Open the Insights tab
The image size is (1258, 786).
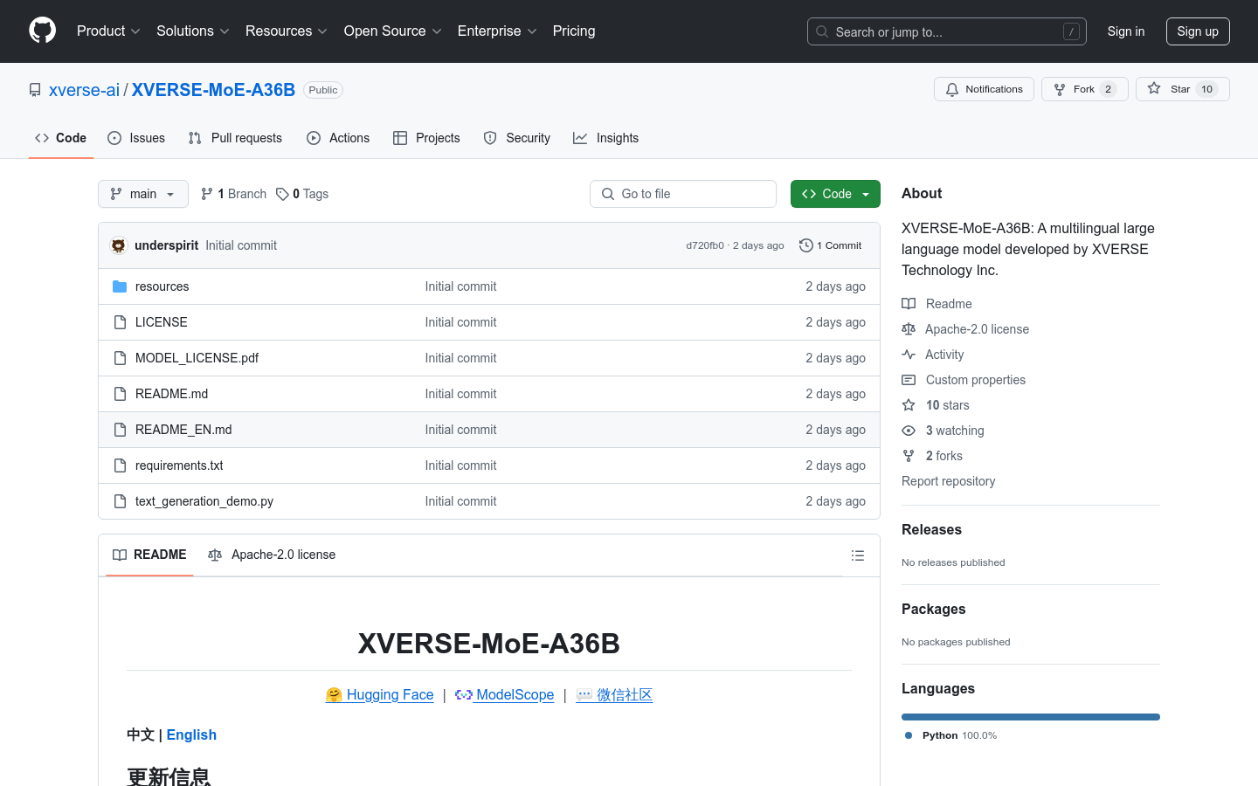point(606,138)
